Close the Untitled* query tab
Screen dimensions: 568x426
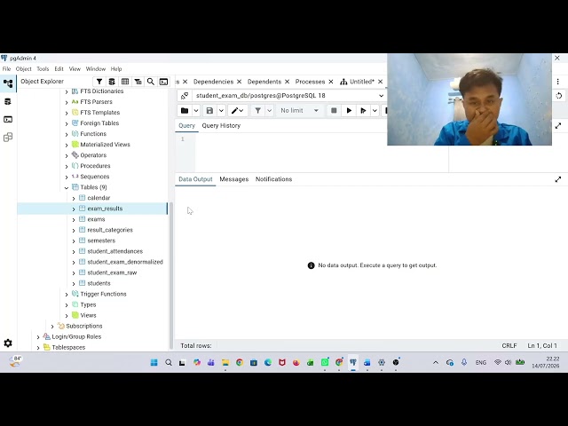(x=380, y=82)
